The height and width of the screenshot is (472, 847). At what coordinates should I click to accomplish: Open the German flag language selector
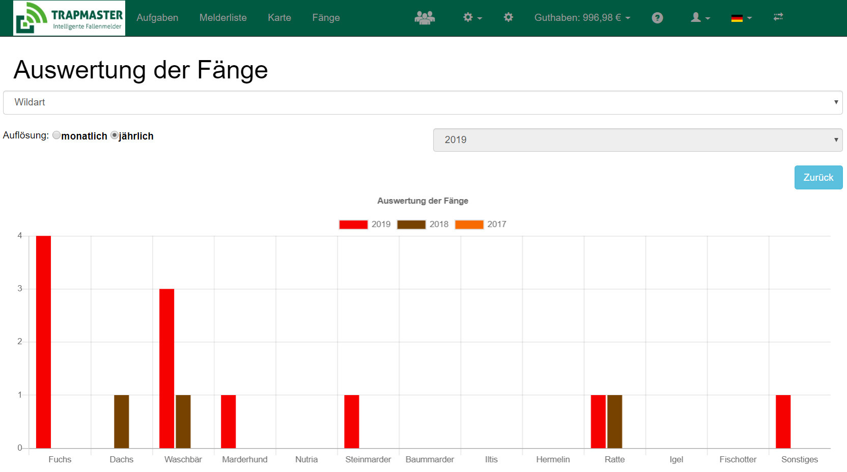click(741, 18)
